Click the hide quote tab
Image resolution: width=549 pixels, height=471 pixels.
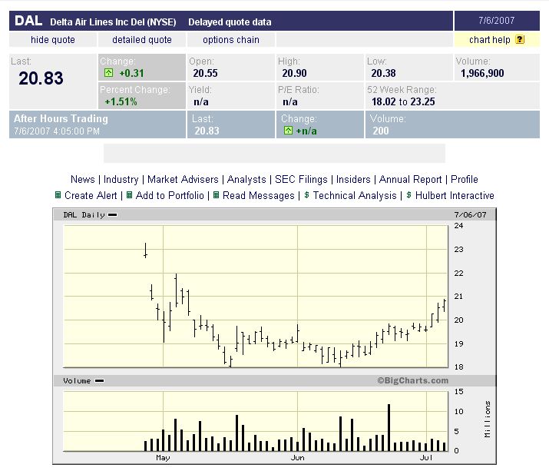pos(53,40)
